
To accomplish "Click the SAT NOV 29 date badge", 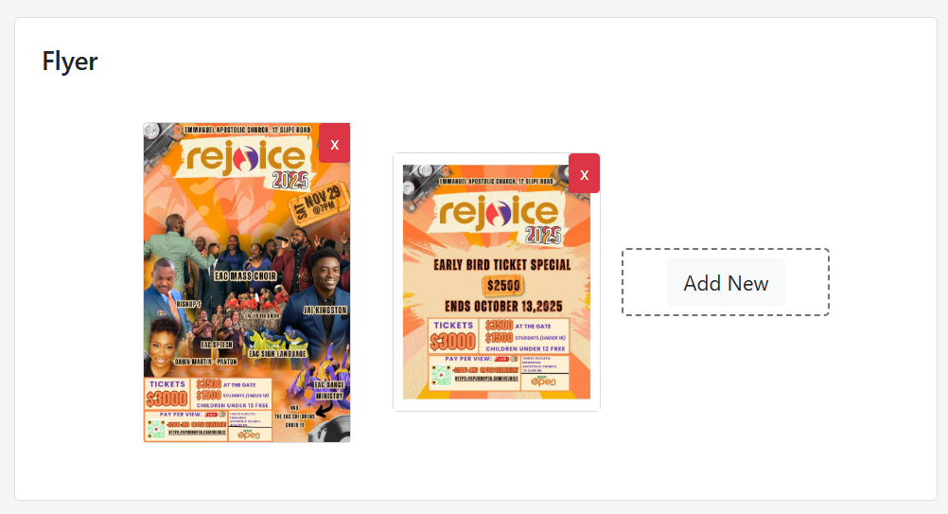I will (319, 202).
